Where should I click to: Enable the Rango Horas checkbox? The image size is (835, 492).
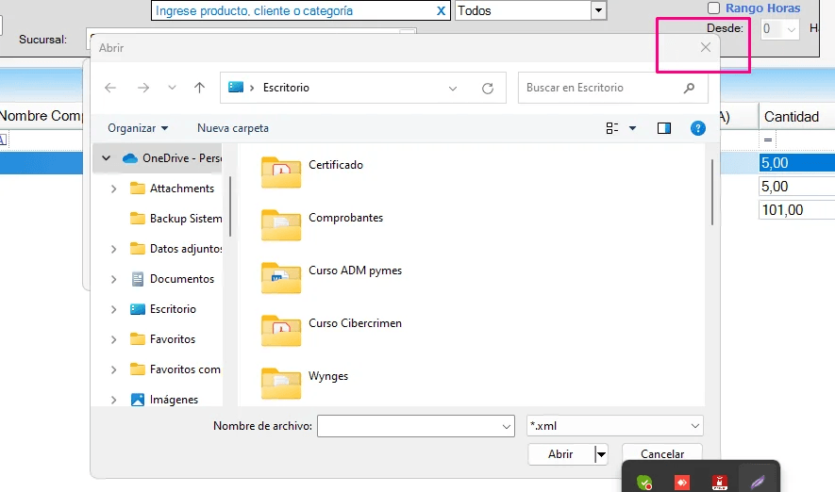713,8
